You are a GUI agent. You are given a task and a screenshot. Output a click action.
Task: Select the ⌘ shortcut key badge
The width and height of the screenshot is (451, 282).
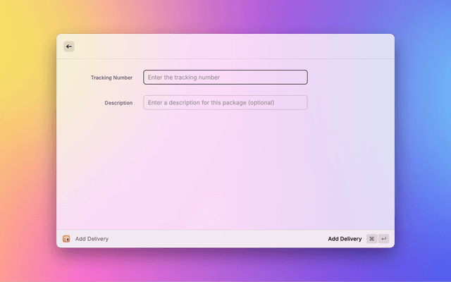(371, 239)
